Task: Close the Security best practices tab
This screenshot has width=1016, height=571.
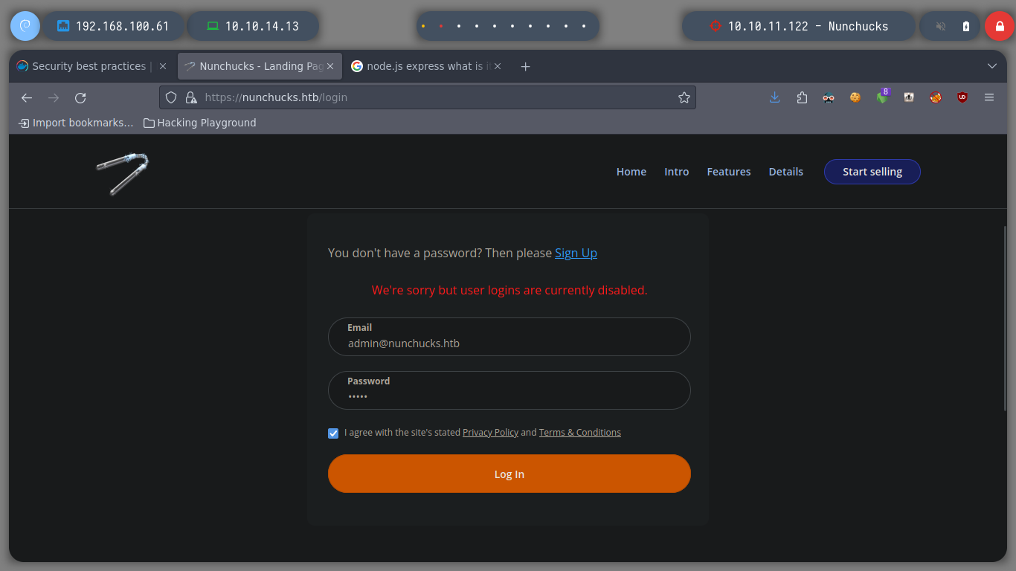Action: tap(163, 66)
